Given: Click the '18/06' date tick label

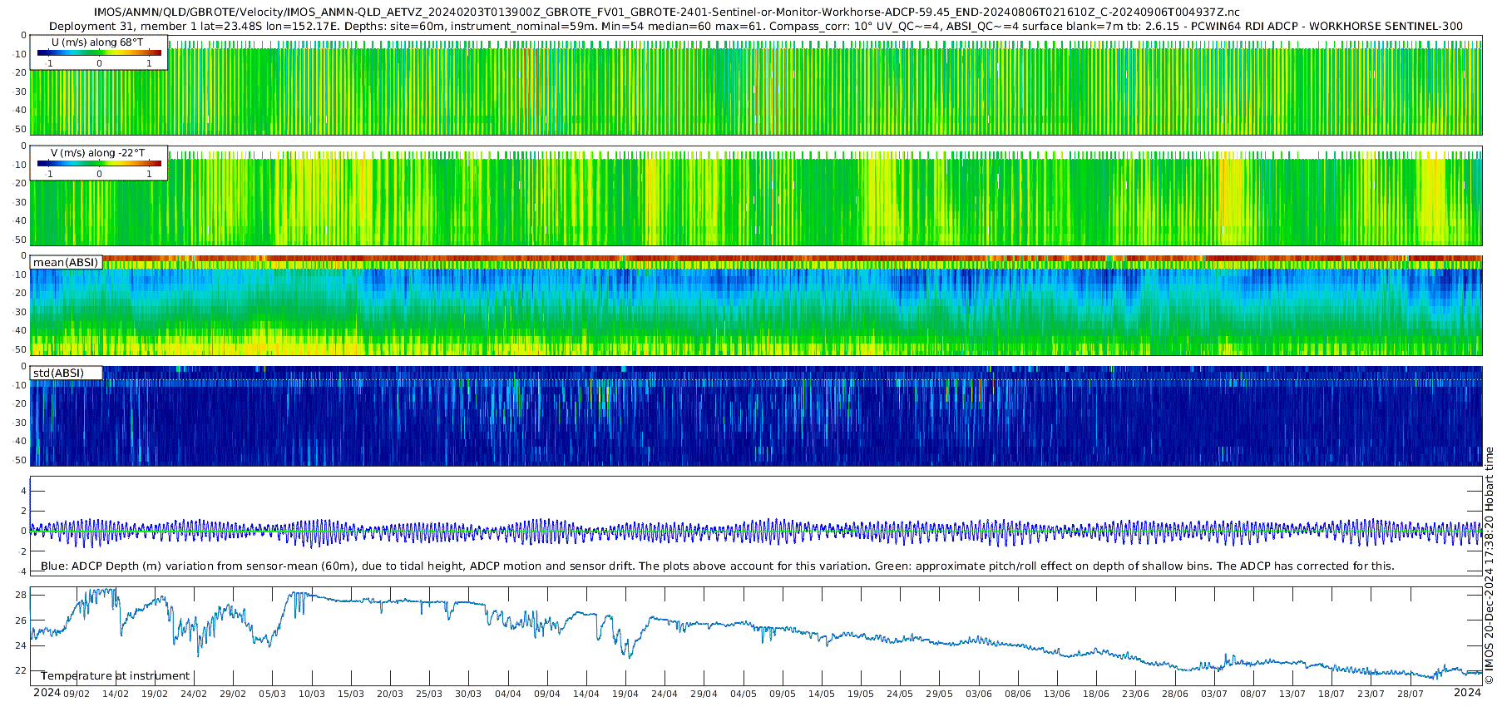Looking at the screenshot, I should click(1096, 694).
